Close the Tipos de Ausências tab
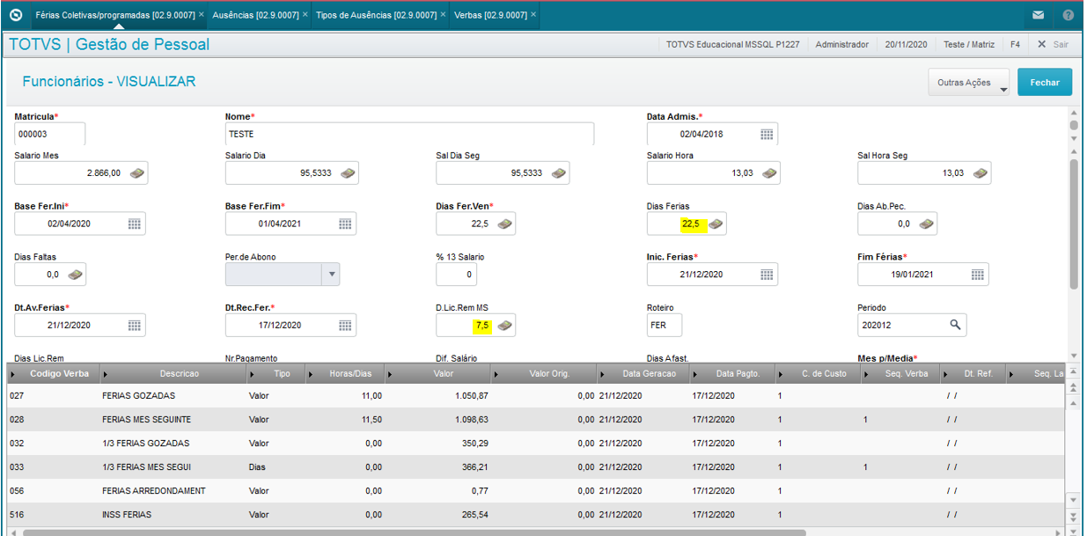 coord(443,15)
